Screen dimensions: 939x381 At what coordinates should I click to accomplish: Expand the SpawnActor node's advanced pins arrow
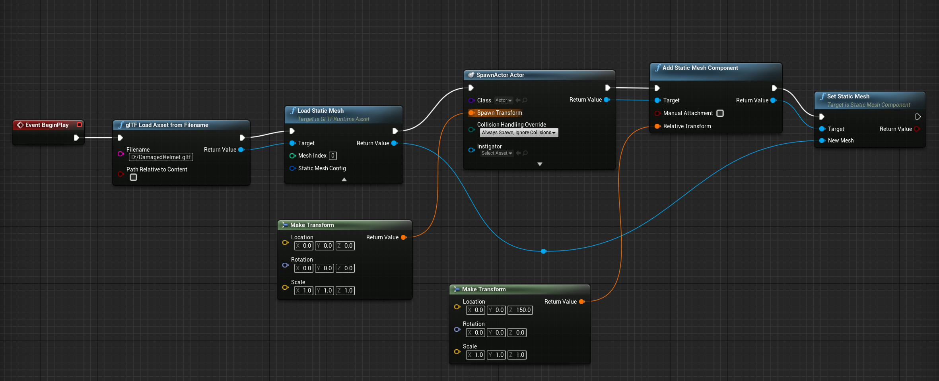point(540,164)
